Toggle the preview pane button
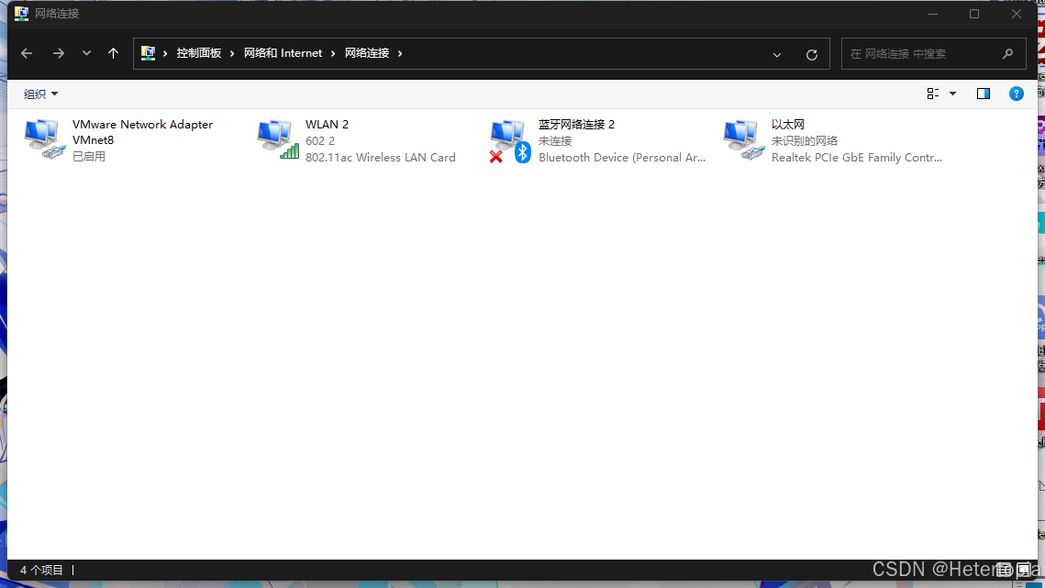 coord(983,94)
